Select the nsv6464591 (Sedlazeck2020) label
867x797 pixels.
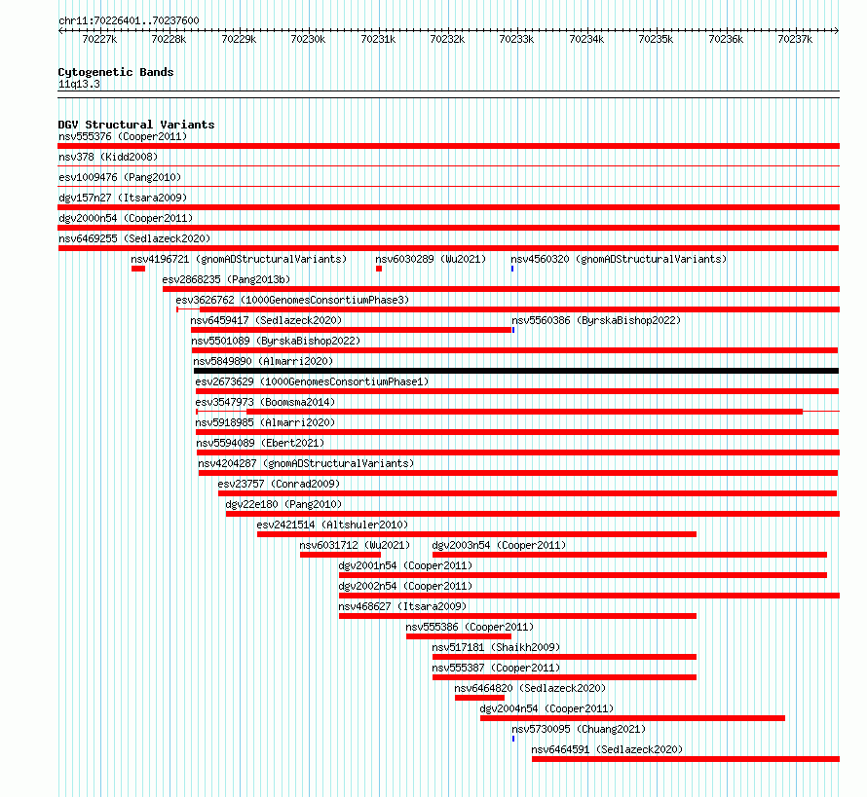tap(607, 749)
